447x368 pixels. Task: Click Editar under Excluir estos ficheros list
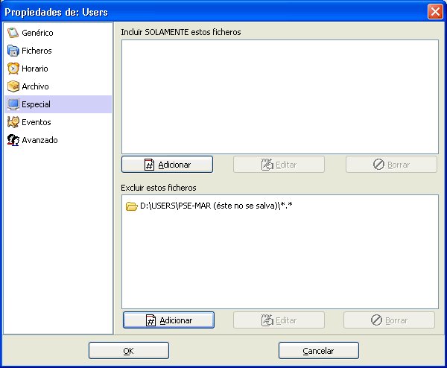(279, 320)
